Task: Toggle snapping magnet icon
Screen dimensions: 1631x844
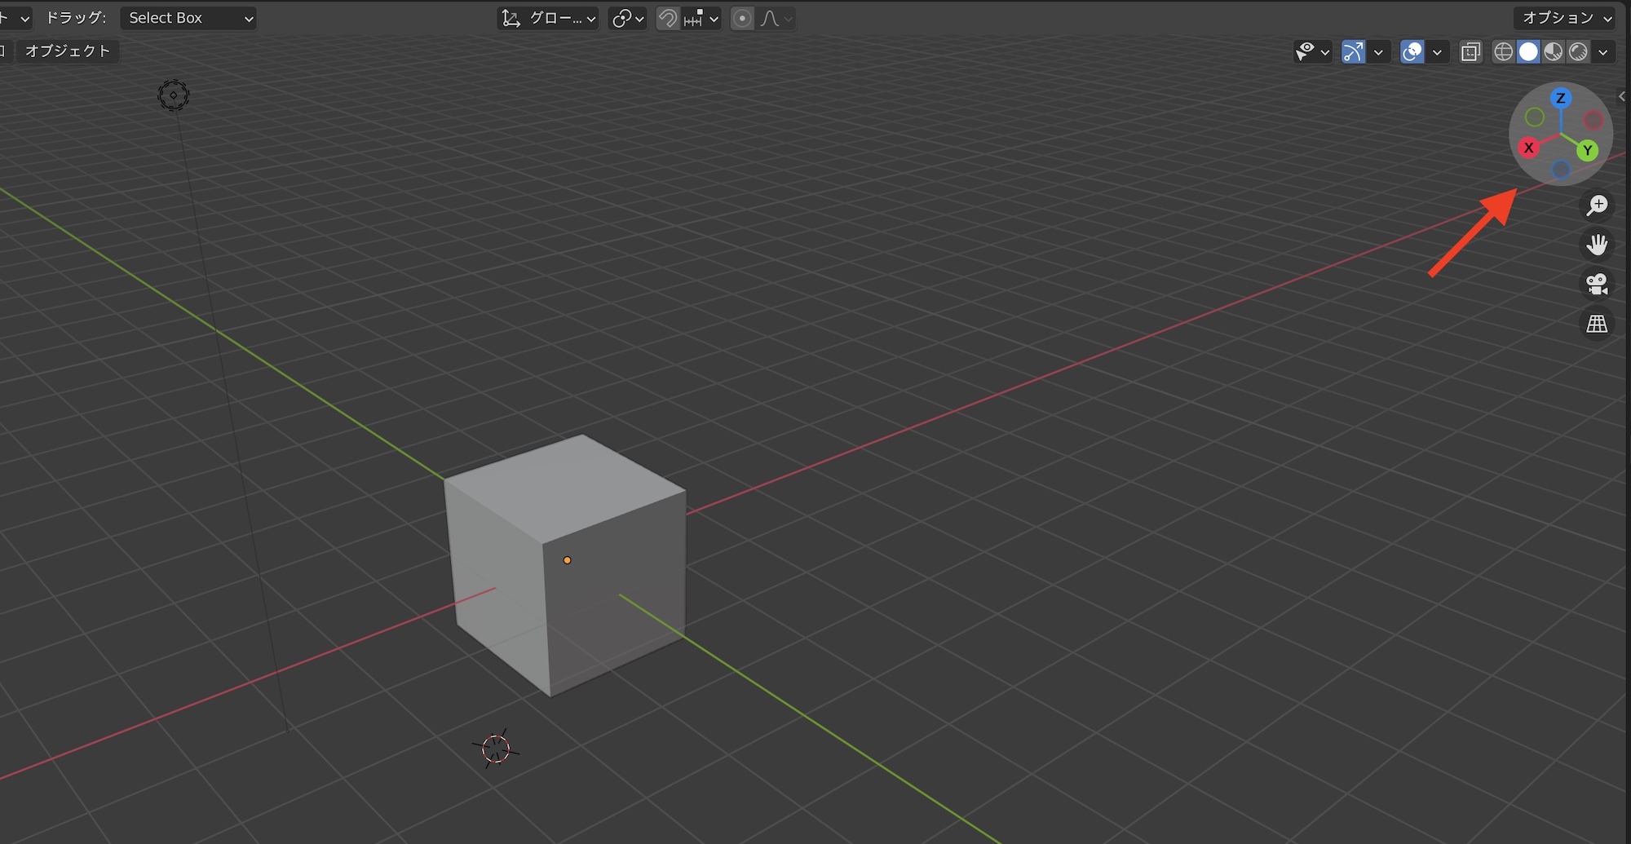Action: [668, 18]
